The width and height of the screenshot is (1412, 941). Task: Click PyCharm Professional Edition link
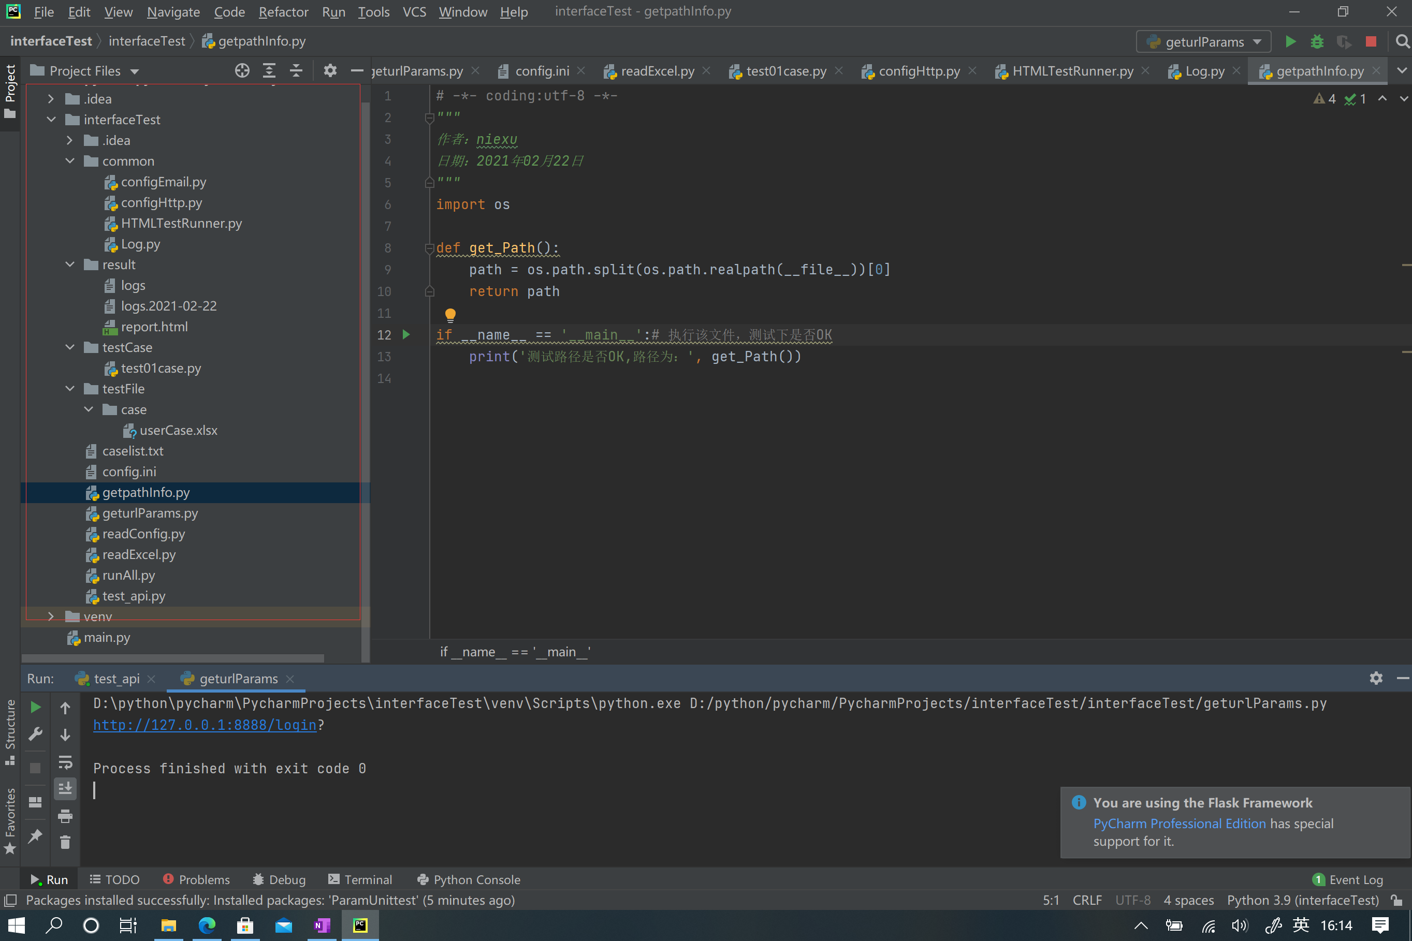tap(1179, 823)
